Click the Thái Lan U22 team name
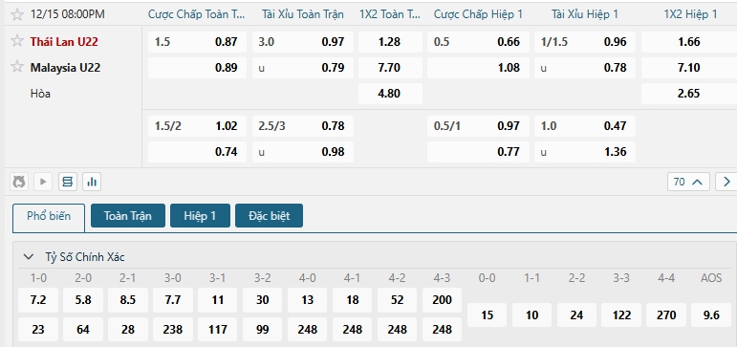This screenshot has width=737, height=347. click(x=64, y=42)
